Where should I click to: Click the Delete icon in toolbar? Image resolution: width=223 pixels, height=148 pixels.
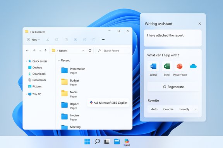point(94,40)
